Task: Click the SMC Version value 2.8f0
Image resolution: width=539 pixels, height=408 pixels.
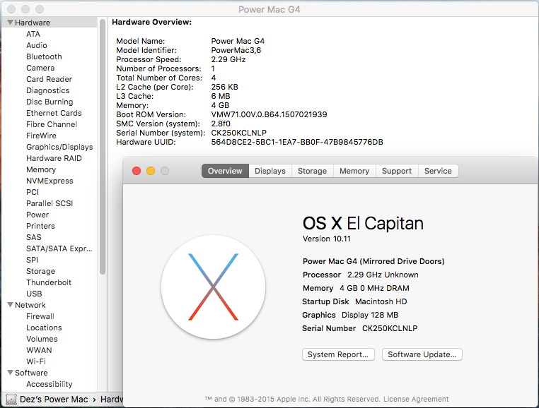Action: pyautogui.click(x=221, y=124)
